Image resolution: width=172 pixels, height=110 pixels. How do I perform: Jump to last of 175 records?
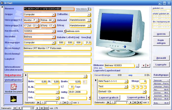[x=42, y=108]
